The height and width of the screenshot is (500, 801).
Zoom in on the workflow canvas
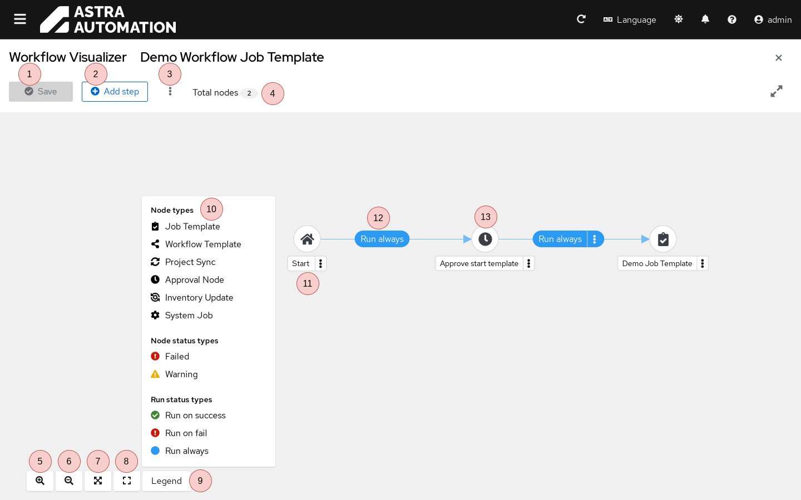40,481
